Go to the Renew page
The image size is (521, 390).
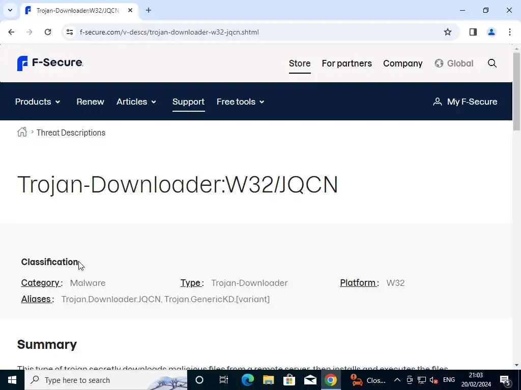[x=90, y=102]
